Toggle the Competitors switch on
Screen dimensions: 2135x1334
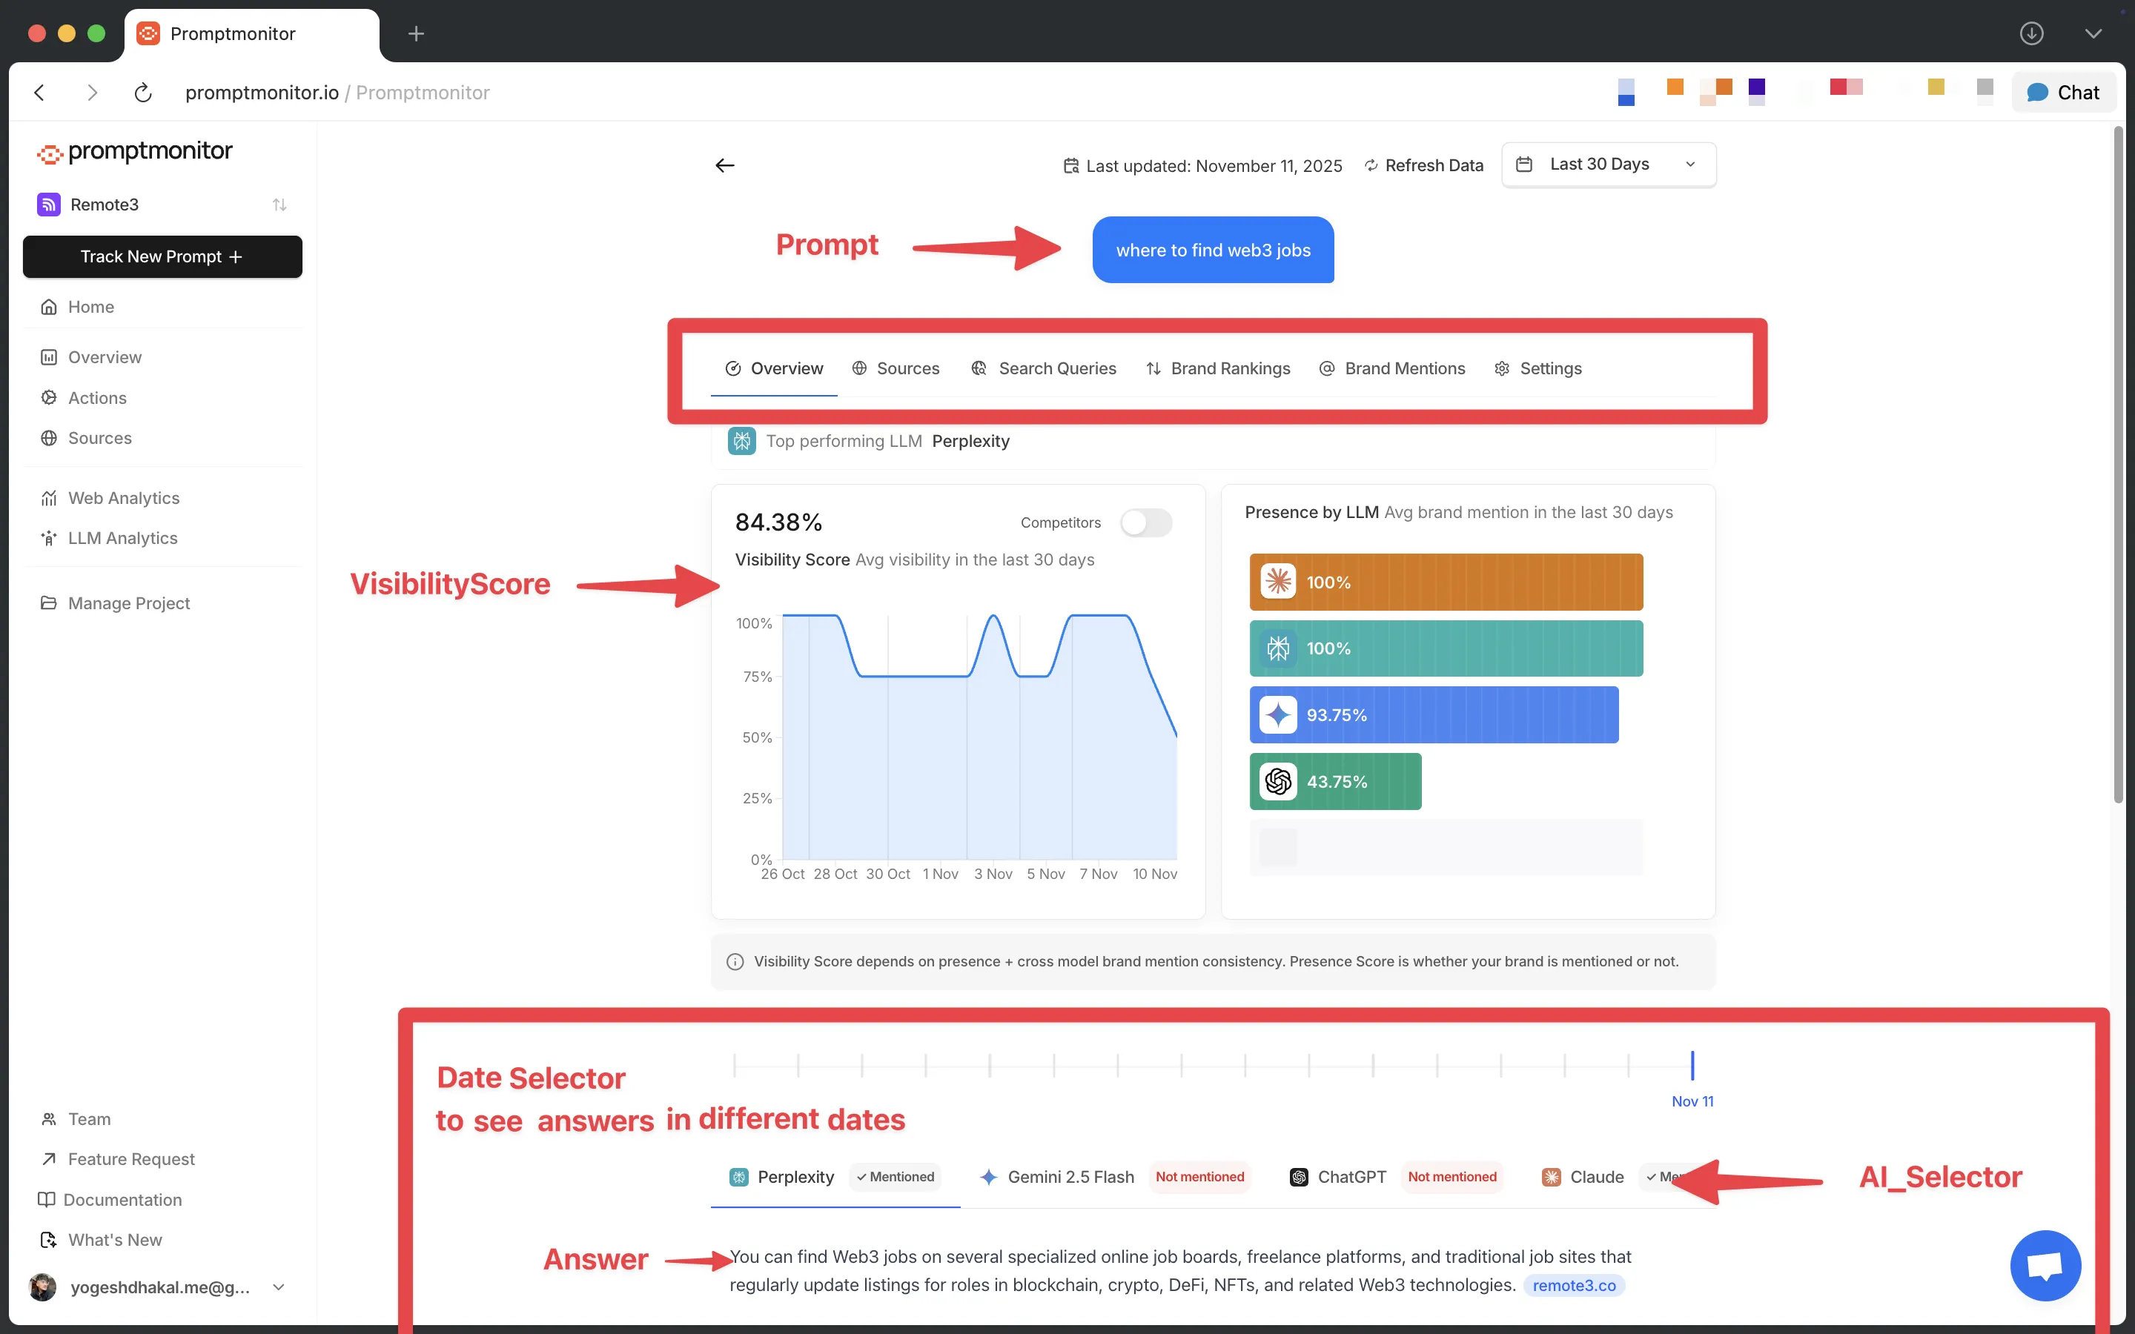tap(1146, 522)
